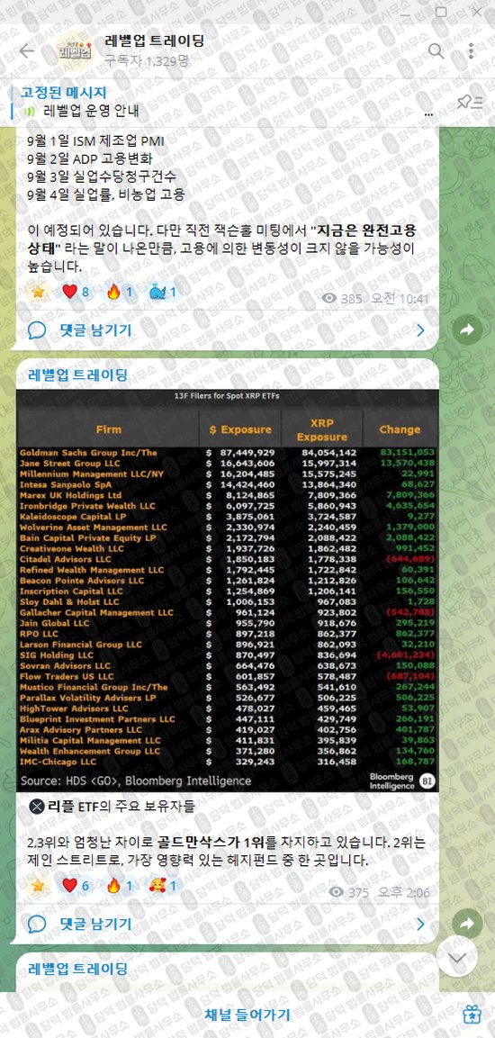The image size is (495, 1038).
Task: Click the comment bubble icon on 10:41 post
Action: (37, 329)
